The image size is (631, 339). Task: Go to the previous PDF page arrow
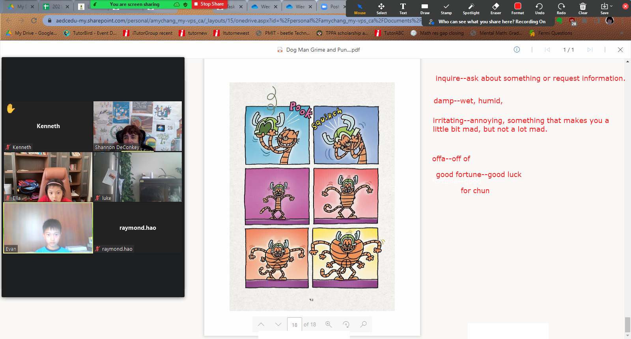tap(261, 324)
